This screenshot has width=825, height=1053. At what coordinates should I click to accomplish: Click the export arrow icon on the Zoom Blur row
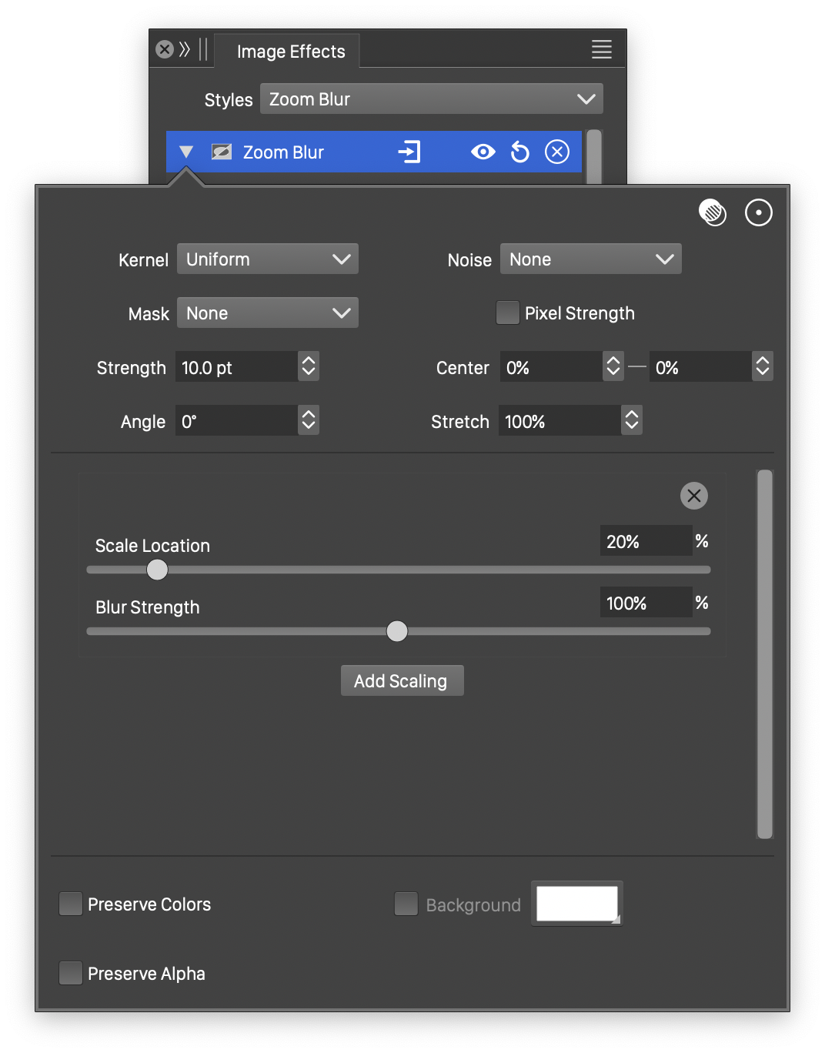(x=409, y=152)
